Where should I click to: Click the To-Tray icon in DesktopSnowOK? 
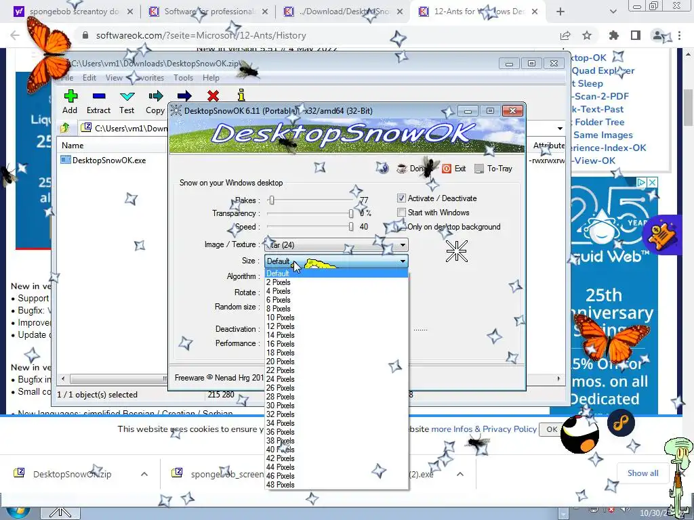[x=479, y=169]
